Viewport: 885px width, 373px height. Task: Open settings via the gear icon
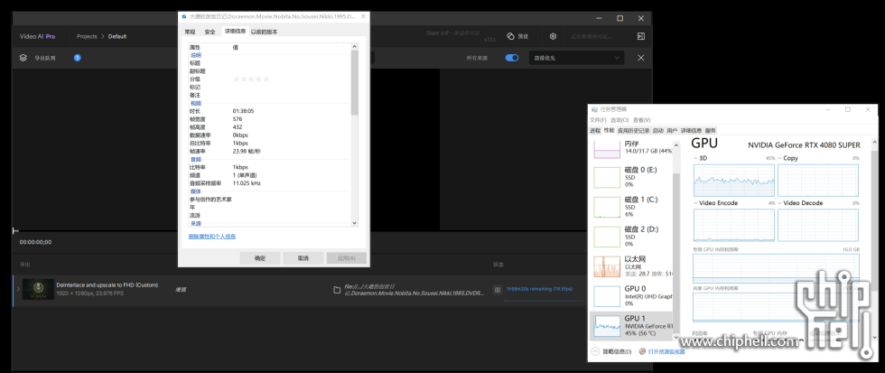pos(553,36)
